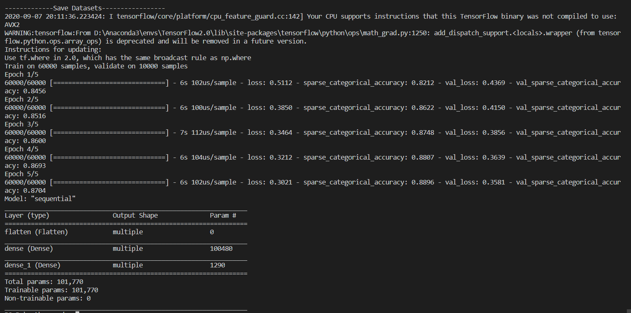Click the validation accuracy 0.8456

pos(34,91)
